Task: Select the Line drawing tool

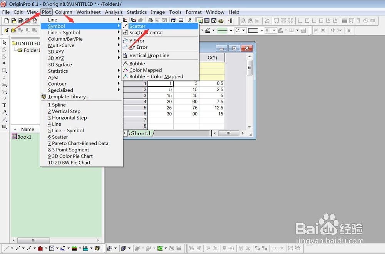Action: coord(4,120)
